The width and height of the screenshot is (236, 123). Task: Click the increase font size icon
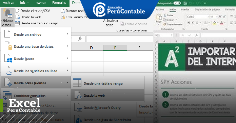220,17
